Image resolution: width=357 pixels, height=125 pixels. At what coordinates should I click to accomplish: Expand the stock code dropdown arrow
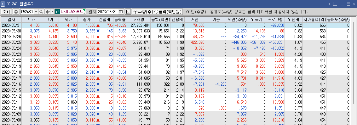tap(36, 12)
